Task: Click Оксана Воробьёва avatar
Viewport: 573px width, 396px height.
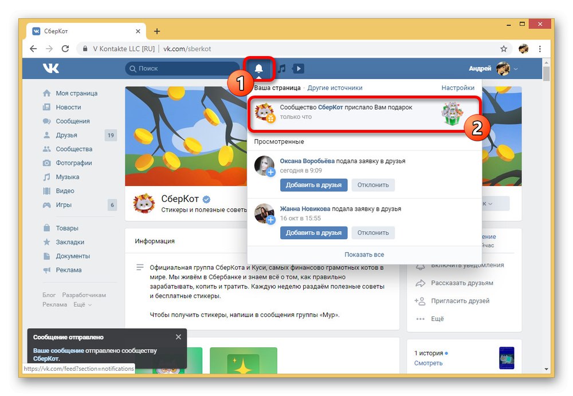Action: (x=264, y=166)
